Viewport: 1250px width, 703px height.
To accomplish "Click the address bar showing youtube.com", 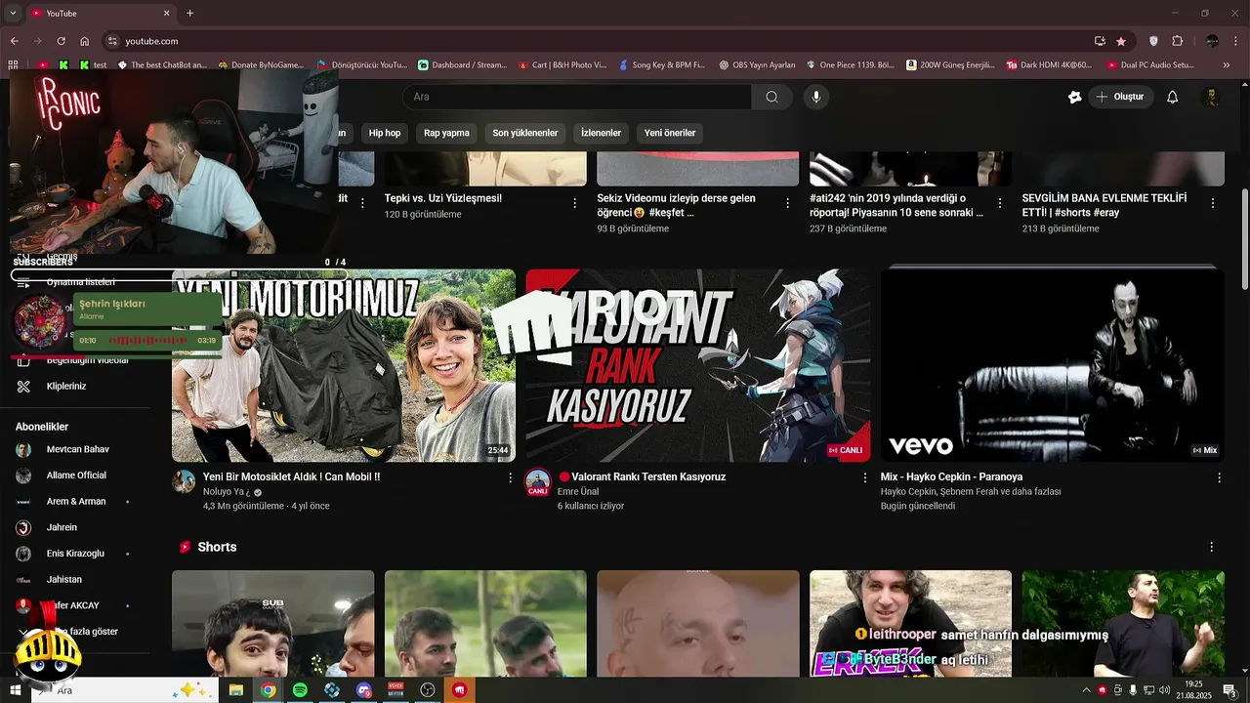I will (596, 41).
